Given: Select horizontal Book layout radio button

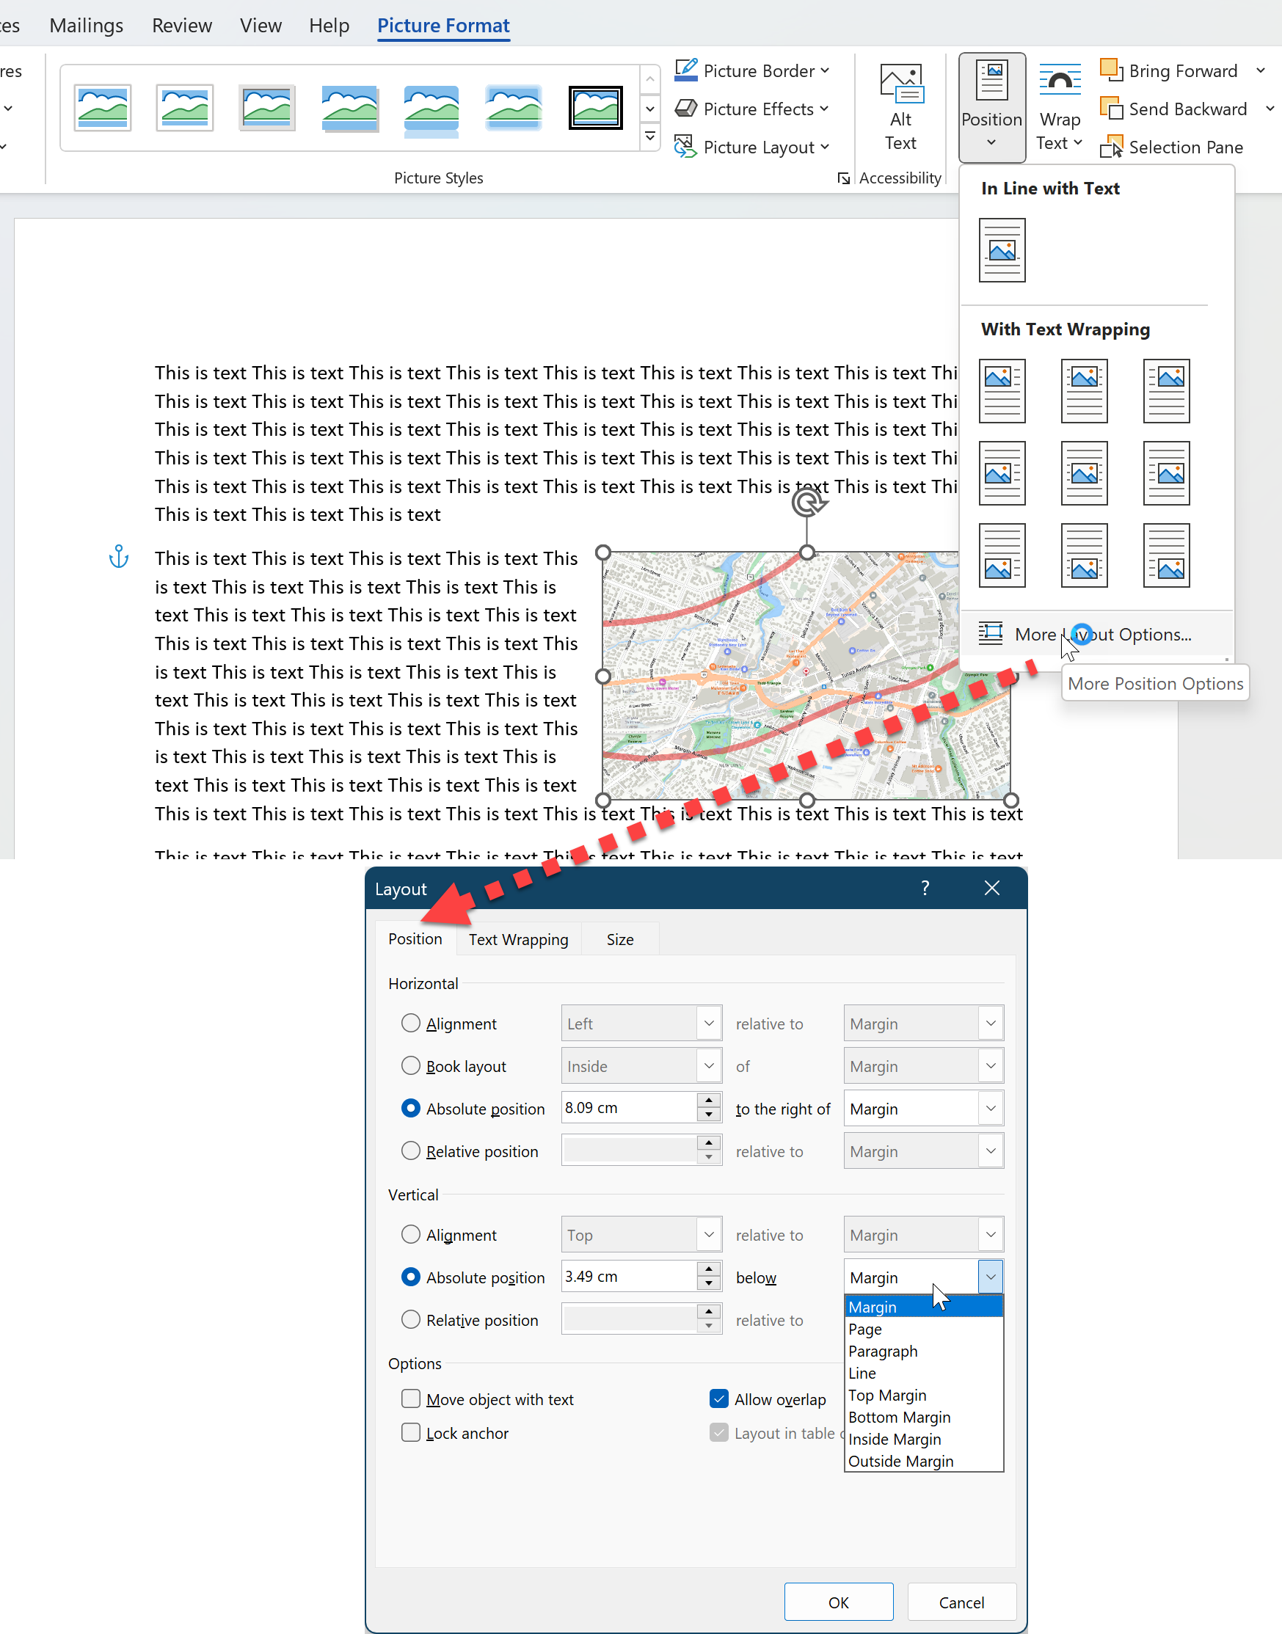Looking at the screenshot, I should click(410, 1066).
